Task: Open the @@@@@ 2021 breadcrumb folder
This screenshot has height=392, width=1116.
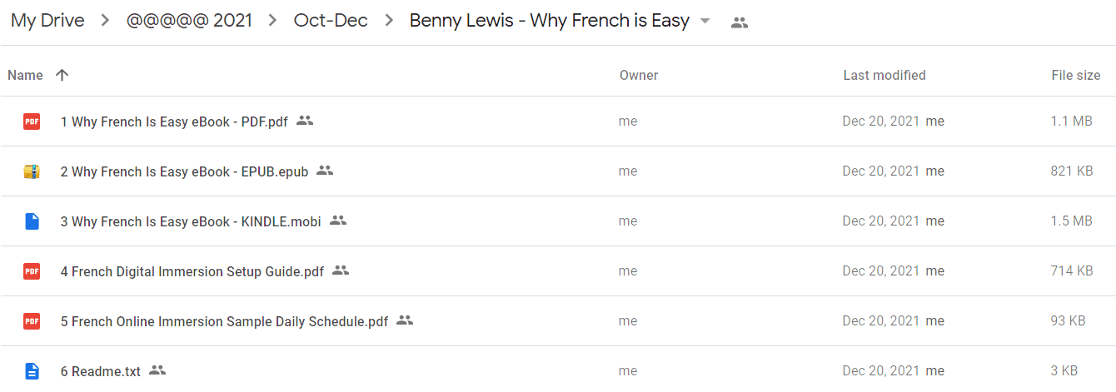Action: click(189, 21)
